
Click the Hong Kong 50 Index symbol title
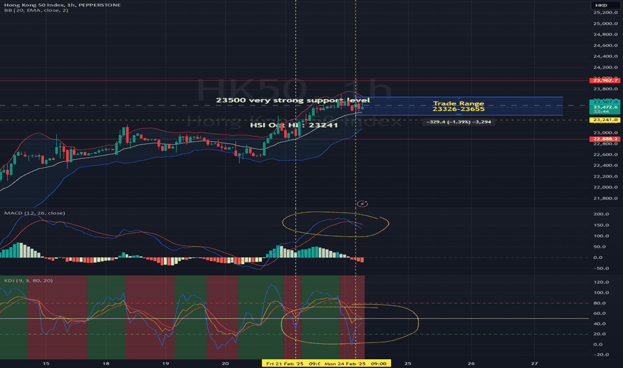62,5
